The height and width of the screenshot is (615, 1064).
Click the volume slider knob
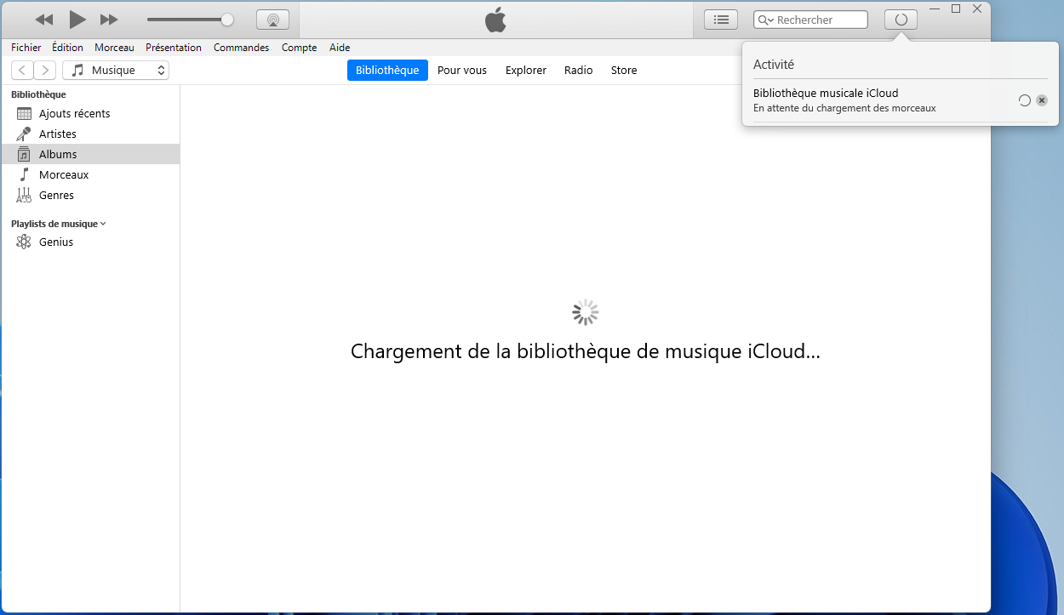tap(227, 20)
